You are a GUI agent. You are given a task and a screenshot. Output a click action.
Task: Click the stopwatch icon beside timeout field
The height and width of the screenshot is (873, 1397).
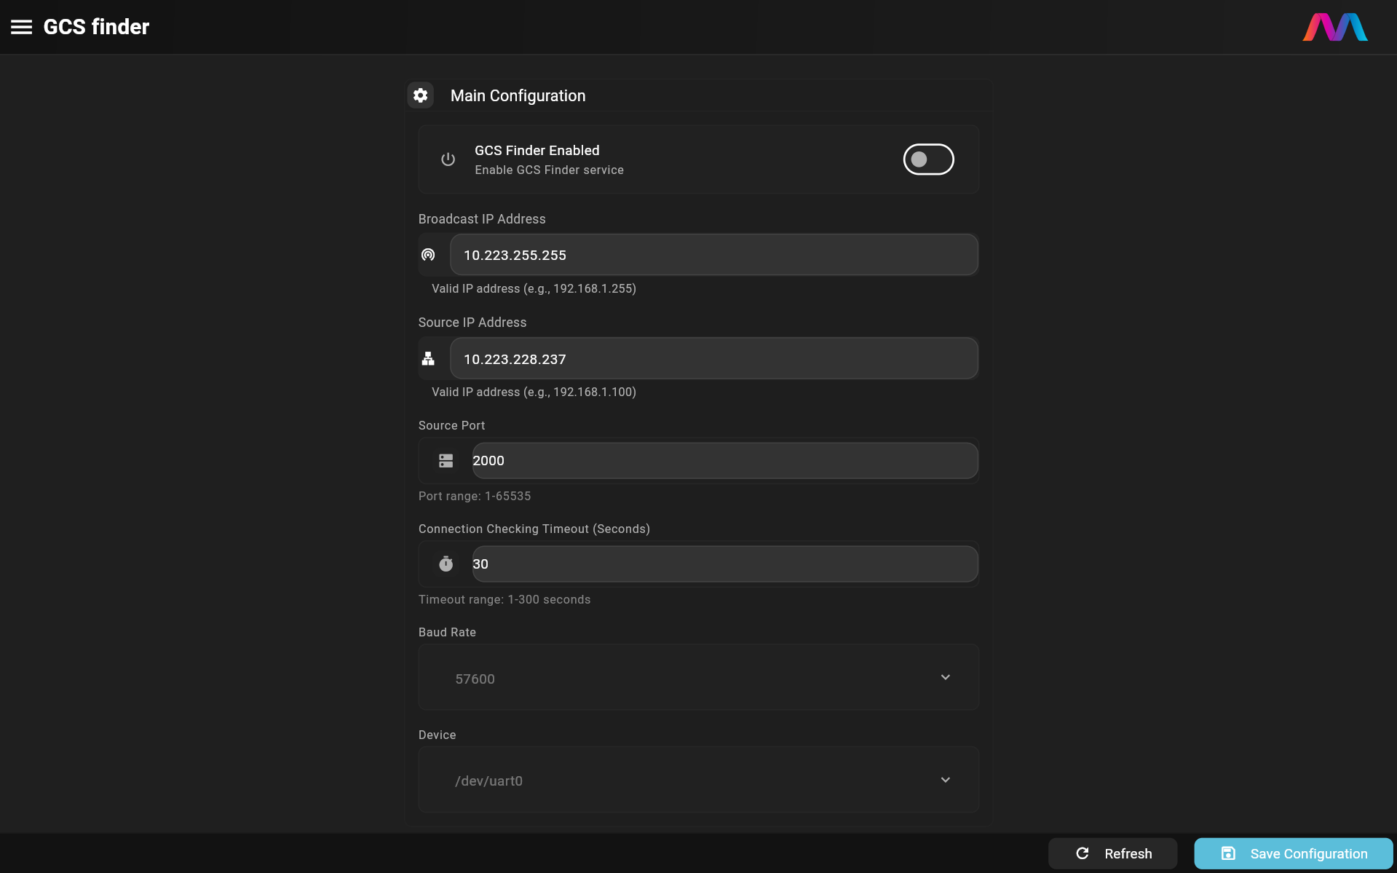pos(446,564)
